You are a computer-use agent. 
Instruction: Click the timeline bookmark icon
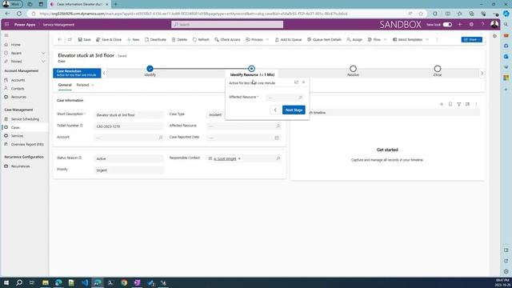pos(450,104)
